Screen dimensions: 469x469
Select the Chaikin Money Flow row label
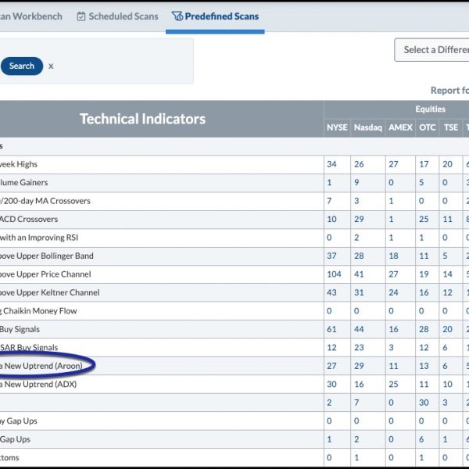coord(38,311)
